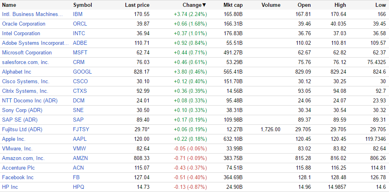Open the salesforce.com, inc. link
The height and width of the screenshot is (192, 389).
coord(25,62)
